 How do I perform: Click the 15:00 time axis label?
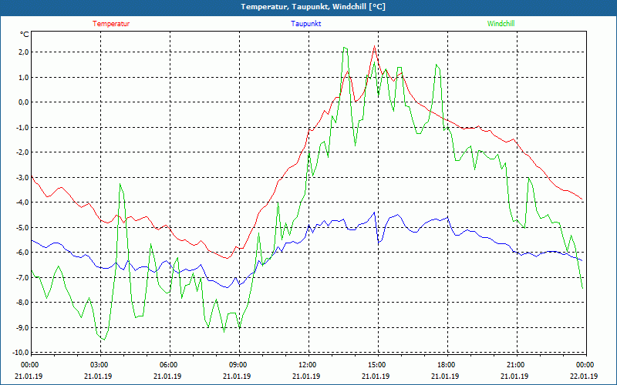(377, 365)
